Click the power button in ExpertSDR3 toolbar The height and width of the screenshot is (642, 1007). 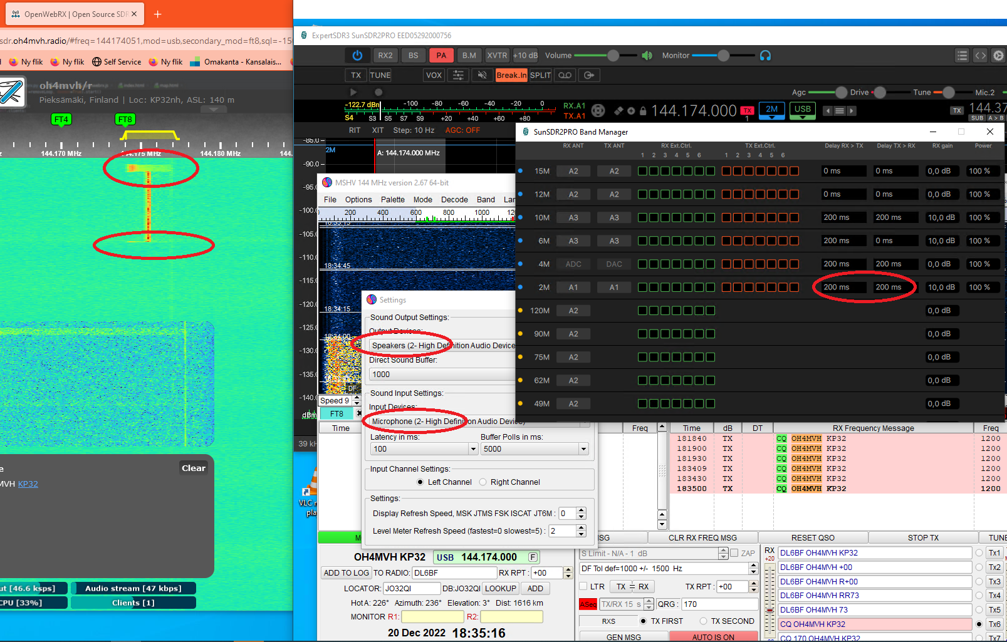357,55
